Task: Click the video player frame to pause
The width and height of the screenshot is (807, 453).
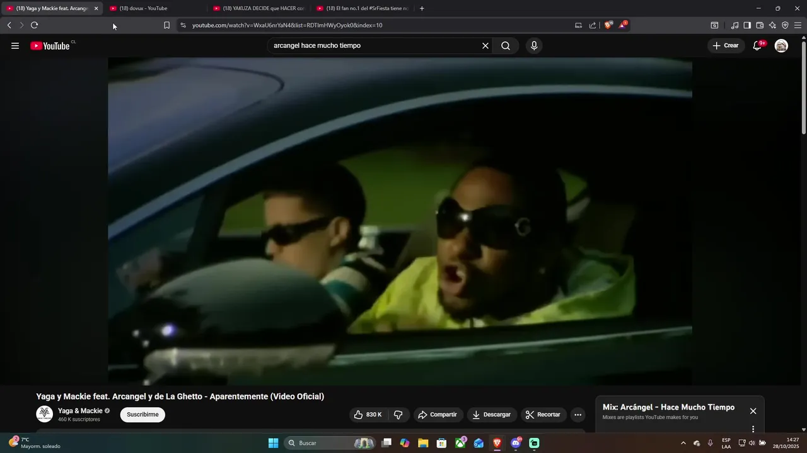Action: 400,221
